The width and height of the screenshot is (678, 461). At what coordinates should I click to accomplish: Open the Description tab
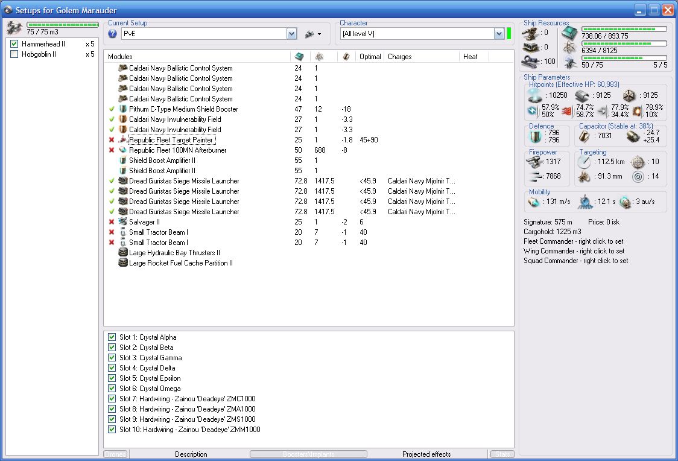pyautogui.click(x=191, y=454)
